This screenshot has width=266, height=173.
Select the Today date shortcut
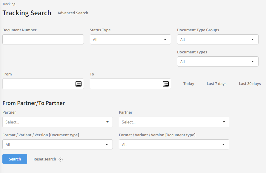click(x=189, y=84)
